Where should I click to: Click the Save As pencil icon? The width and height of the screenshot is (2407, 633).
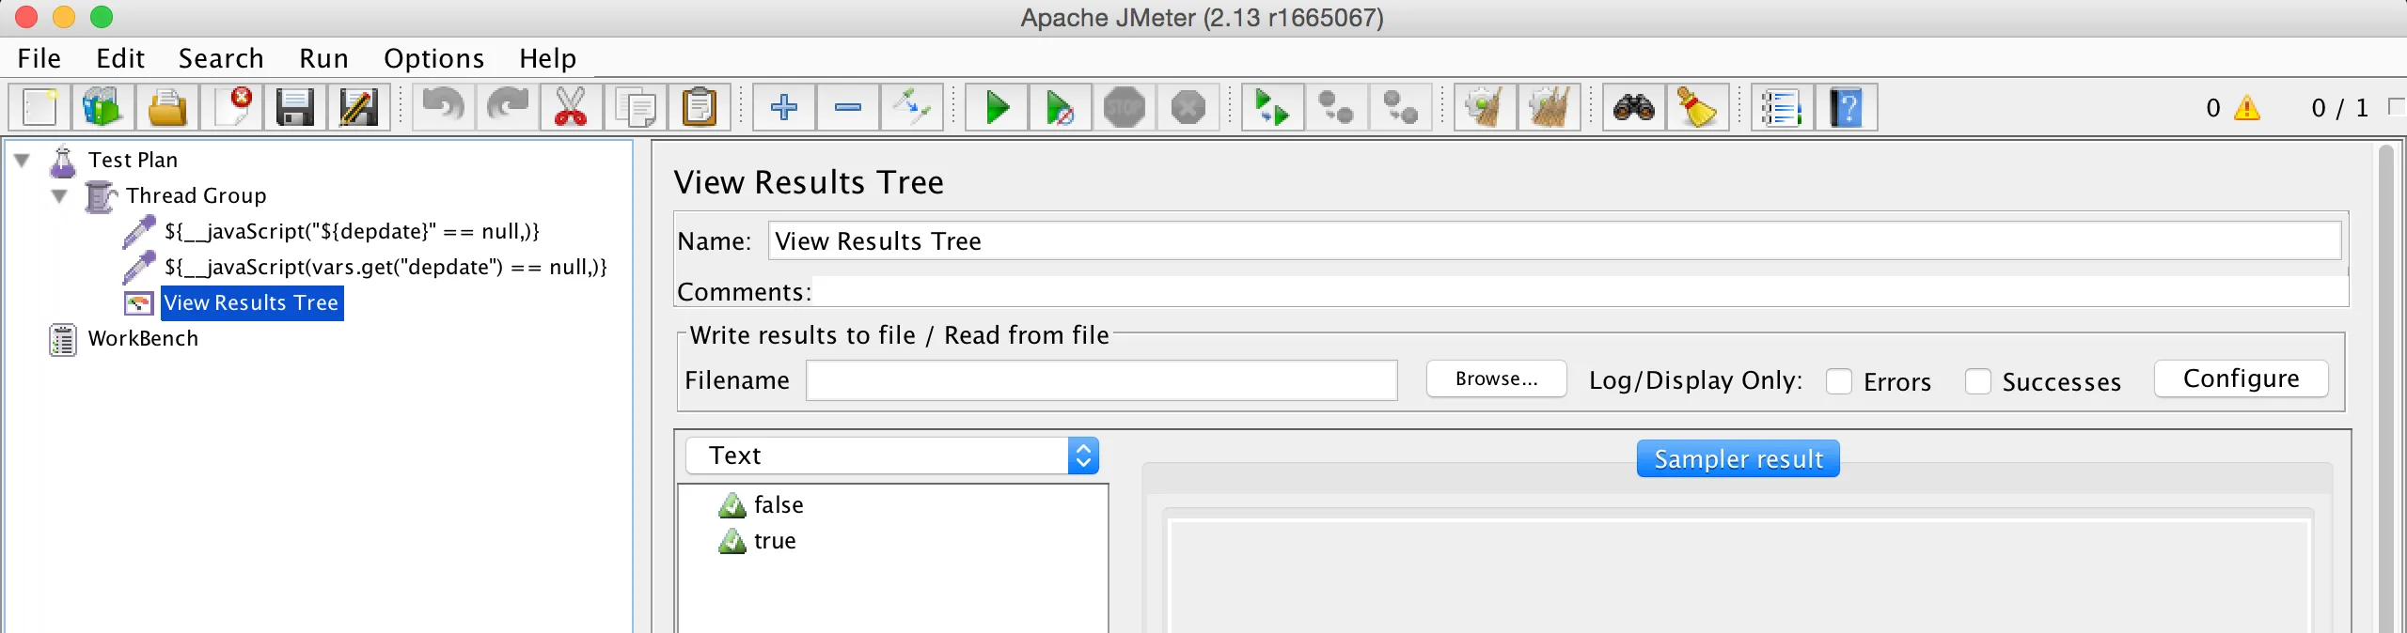359,107
